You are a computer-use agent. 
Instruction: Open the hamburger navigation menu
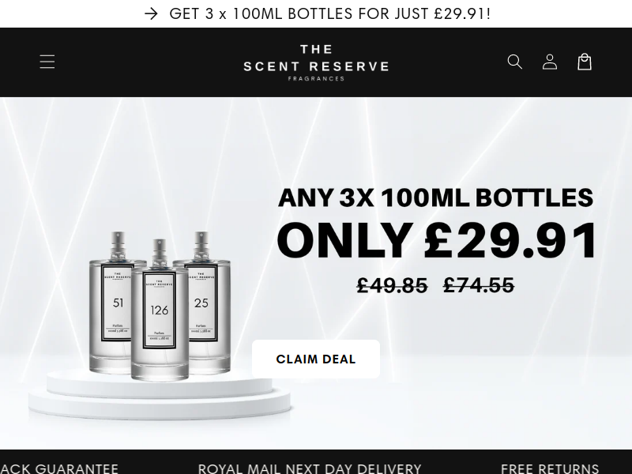pyautogui.click(x=47, y=62)
